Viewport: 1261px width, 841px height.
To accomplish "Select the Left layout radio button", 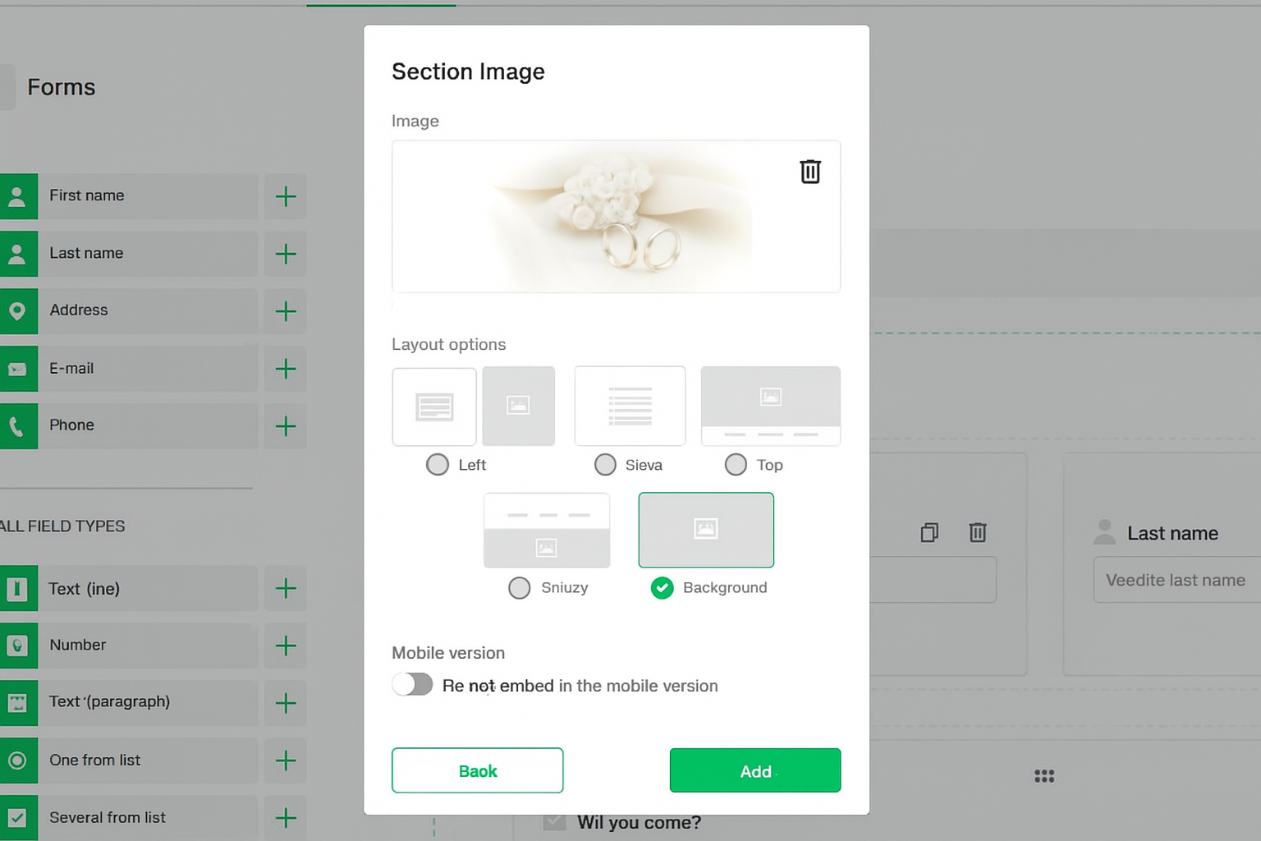I will pyautogui.click(x=438, y=465).
